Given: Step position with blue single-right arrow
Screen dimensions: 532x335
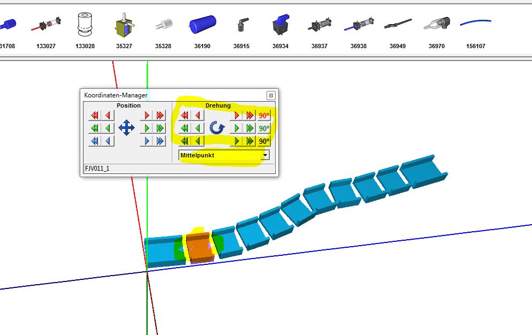Looking at the screenshot, I should point(147,141).
